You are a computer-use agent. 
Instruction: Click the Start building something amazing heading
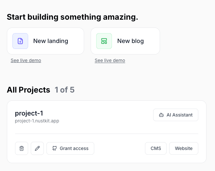[72, 17]
